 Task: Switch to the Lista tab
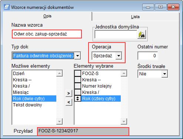[135, 17]
